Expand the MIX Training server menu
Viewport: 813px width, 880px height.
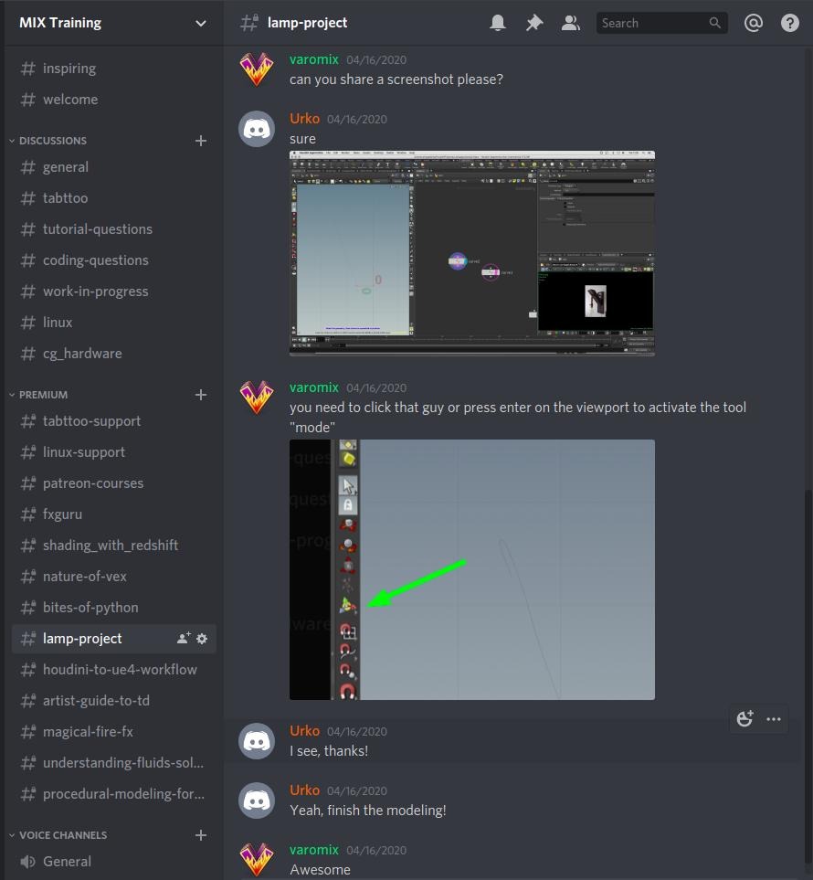point(201,23)
